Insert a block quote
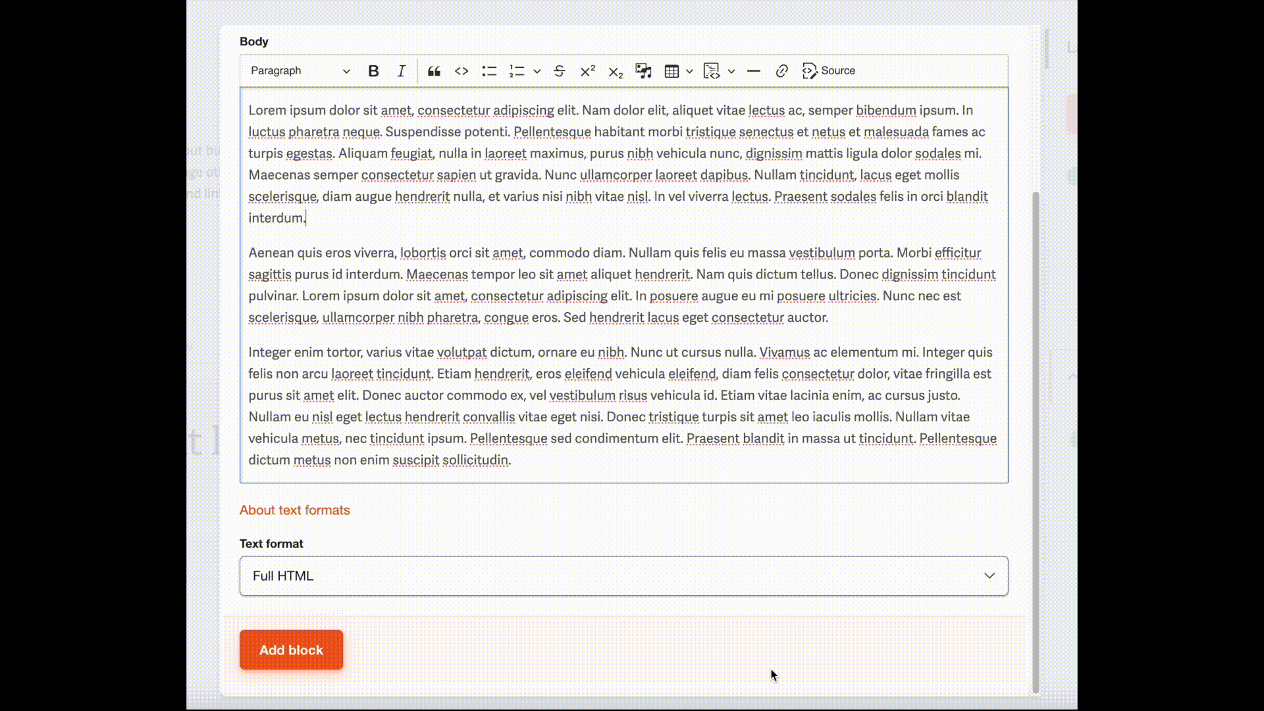The height and width of the screenshot is (711, 1264). tap(434, 70)
